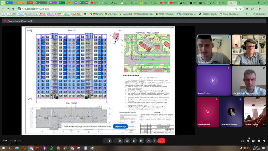Open the activities panel icon

click(x=259, y=141)
